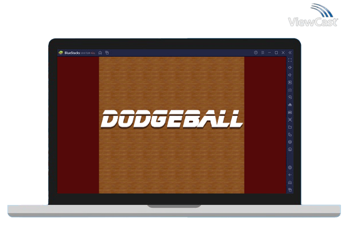Screen dimensions: 345x237
Task: Close the BlueStacks window
Action: click(283, 53)
